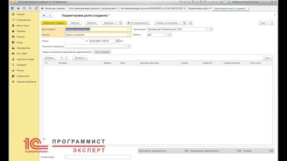Print Акт взаимозачета
This screenshot has height=161, width=287.
pos(139,23)
